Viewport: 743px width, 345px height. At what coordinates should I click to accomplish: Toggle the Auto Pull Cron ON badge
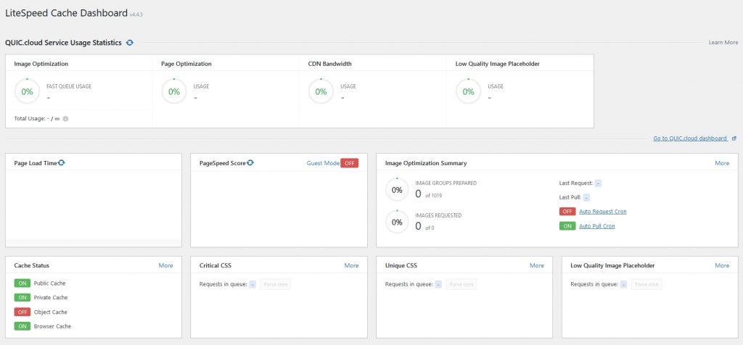pos(567,226)
